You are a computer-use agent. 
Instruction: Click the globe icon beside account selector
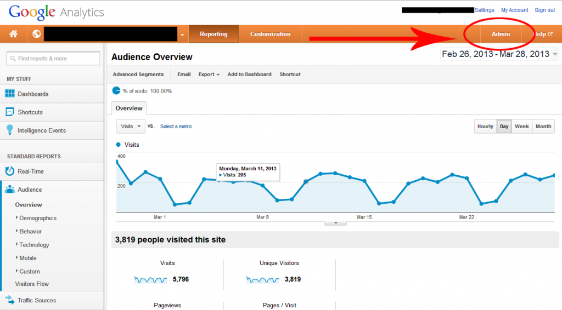pos(36,34)
